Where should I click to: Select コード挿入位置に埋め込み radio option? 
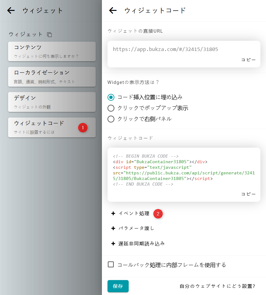111,97
